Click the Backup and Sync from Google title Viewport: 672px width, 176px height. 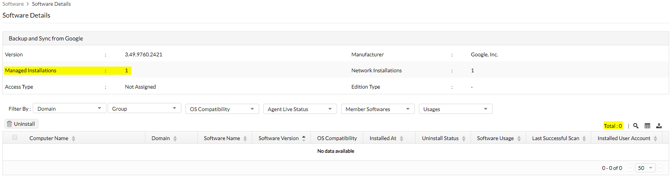click(x=46, y=38)
